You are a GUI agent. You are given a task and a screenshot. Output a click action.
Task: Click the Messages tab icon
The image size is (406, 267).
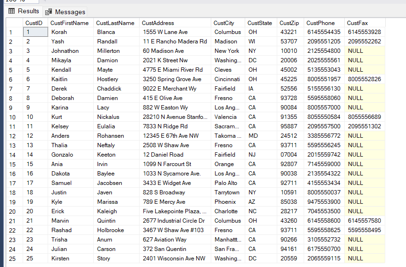click(49, 12)
